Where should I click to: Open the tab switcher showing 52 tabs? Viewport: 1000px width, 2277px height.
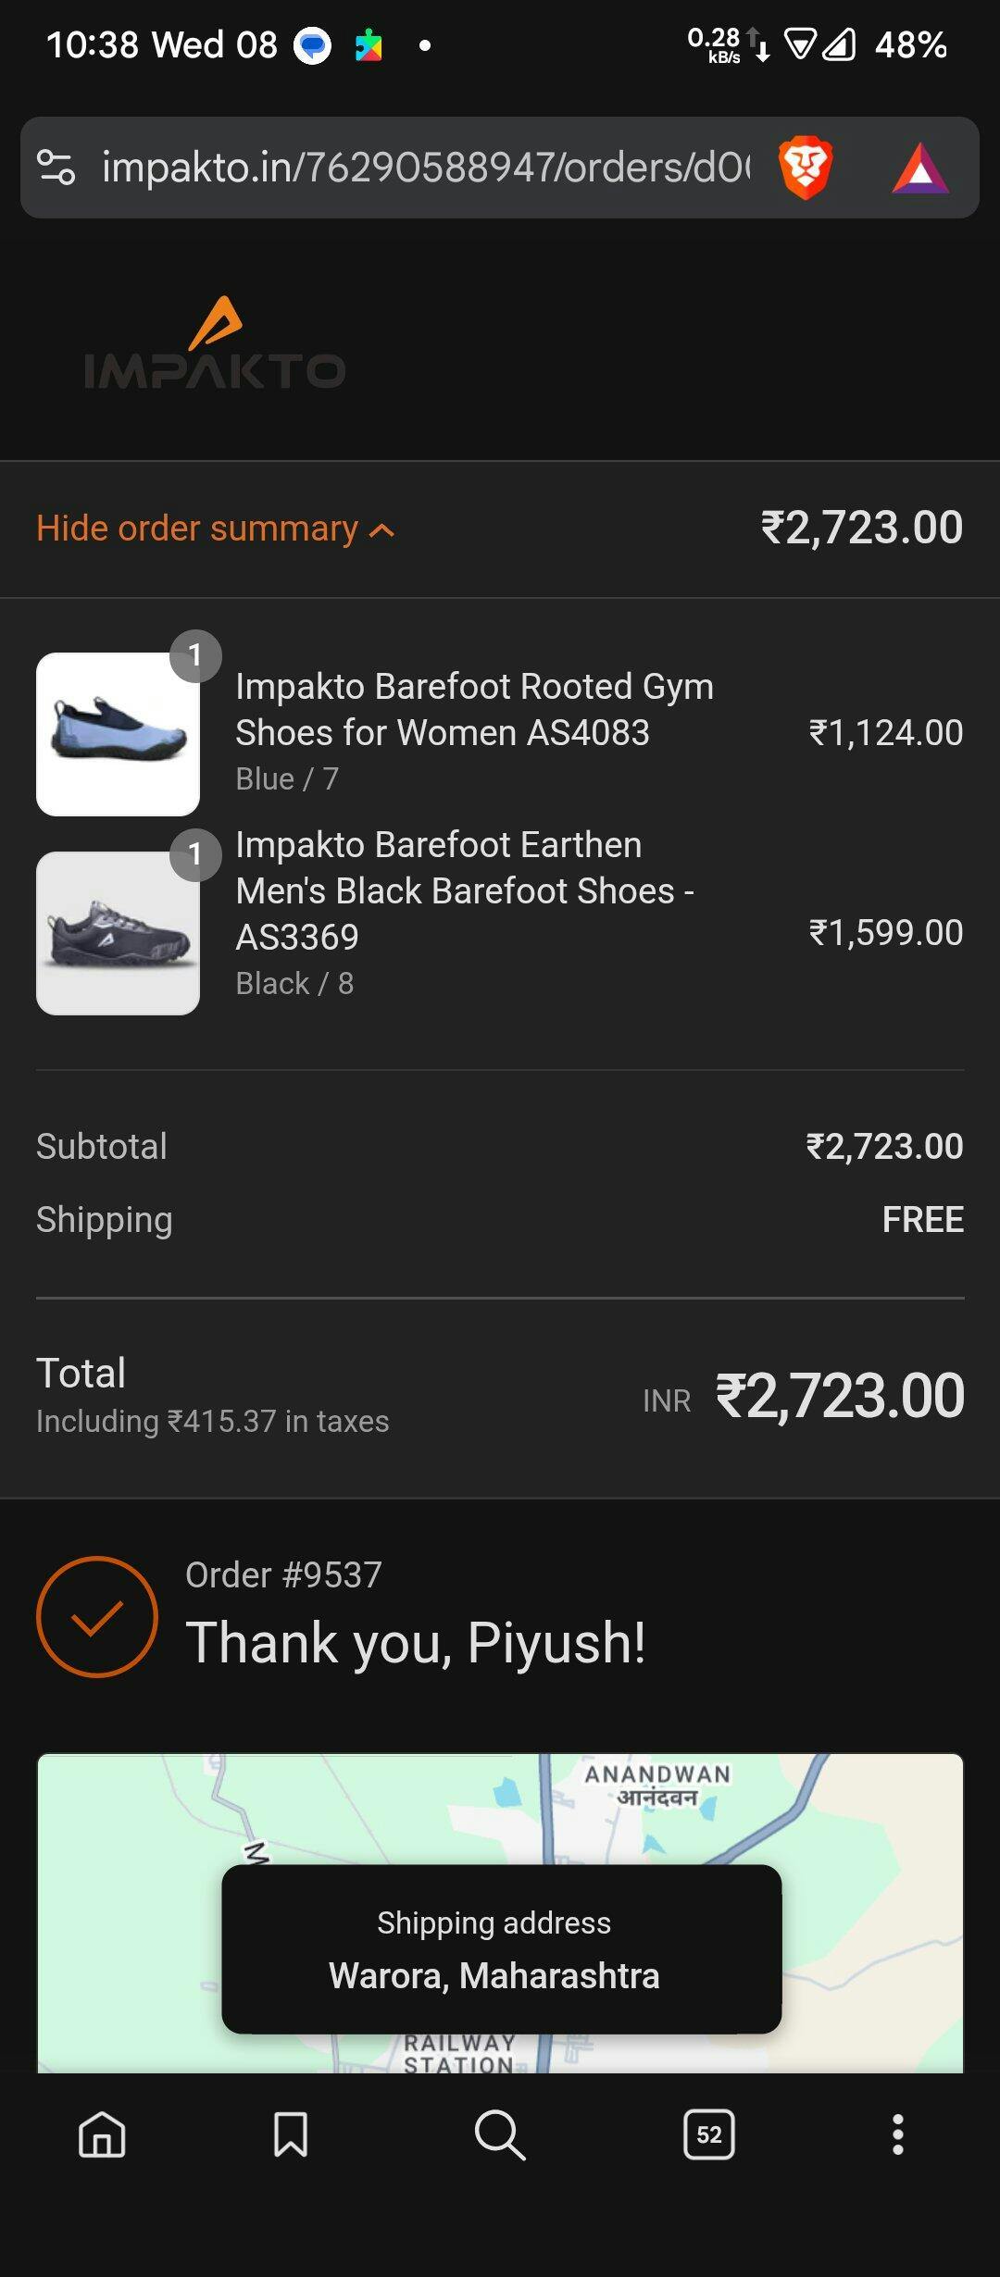coord(708,2134)
